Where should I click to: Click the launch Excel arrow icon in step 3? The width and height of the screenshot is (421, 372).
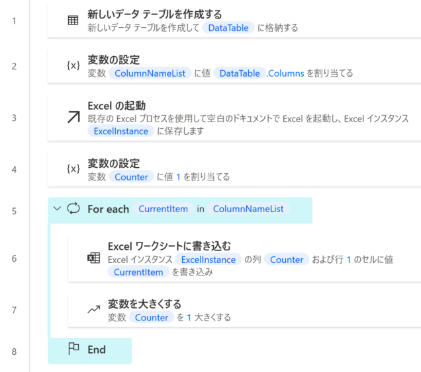pos(73,117)
